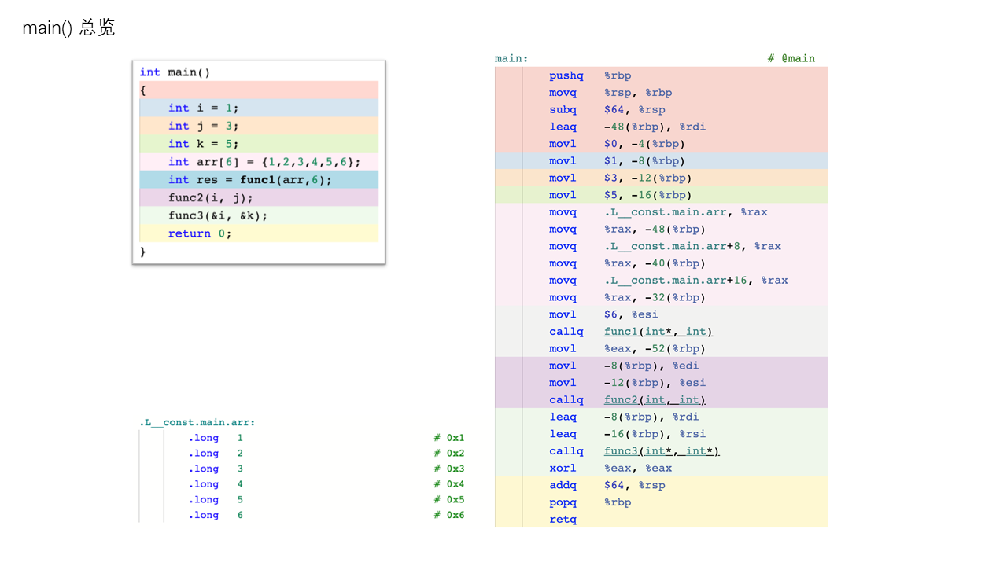The width and height of the screenshot is (1007, 566).
Task: Click the "int res = func1(arr,6);" line
Action: point(249,180)
